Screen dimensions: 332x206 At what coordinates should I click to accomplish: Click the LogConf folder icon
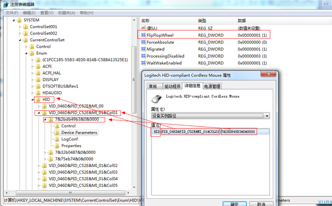[57, 139]
